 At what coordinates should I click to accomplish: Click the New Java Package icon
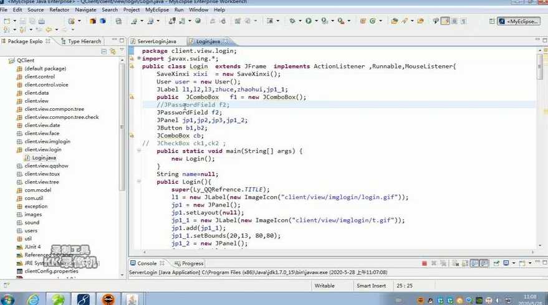(x=363, y=21)
